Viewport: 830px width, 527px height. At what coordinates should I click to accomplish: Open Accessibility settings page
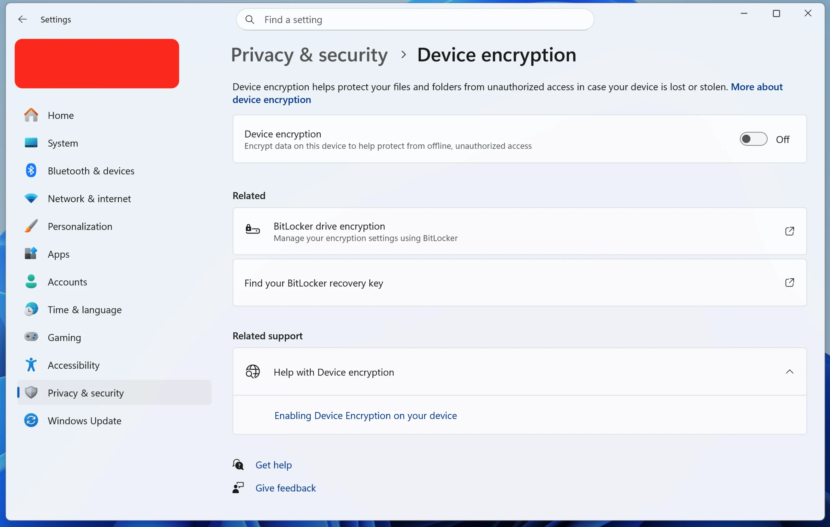(114, 365)
